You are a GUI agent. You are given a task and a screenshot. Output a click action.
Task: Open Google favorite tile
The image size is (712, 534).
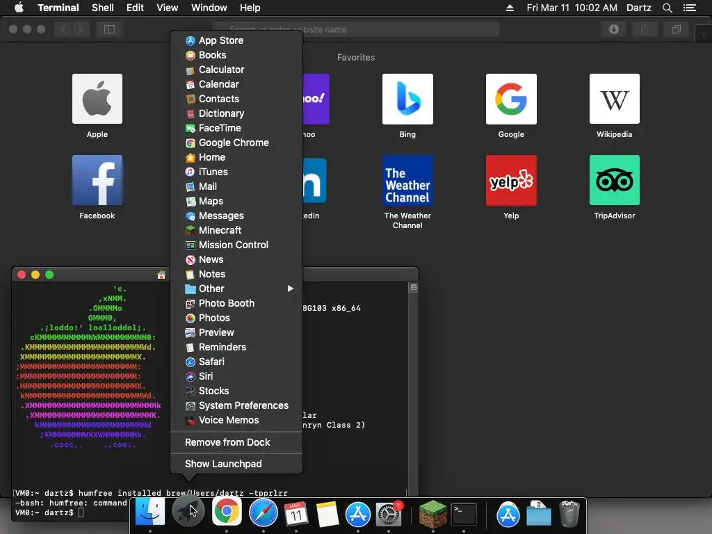tap(511, 99)
